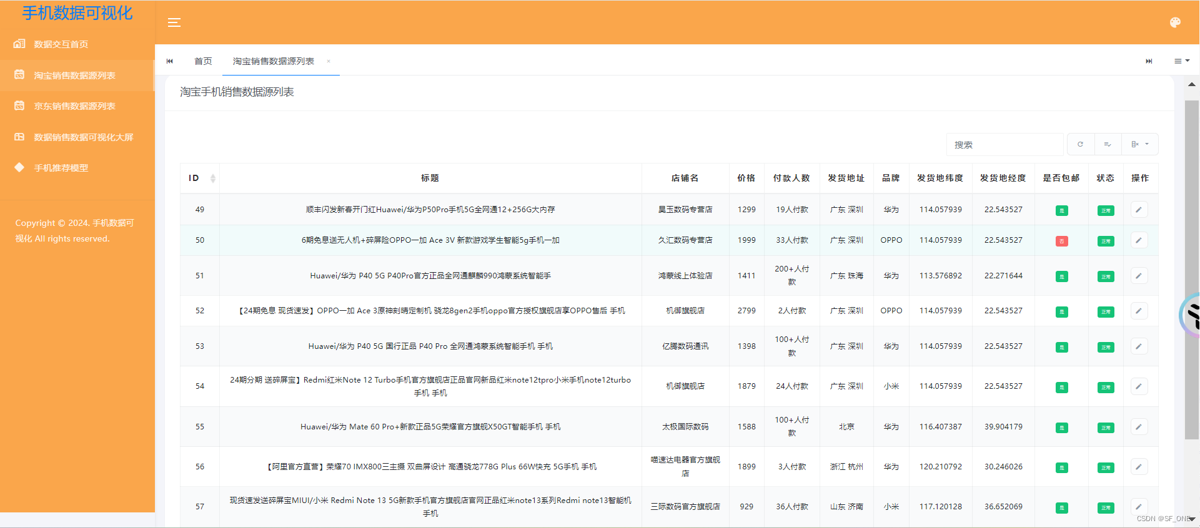Toggle red 是否包邮 badge in row 50
Image resolution: width=1200 pixels, height=528 pixels.
click(x=1062, y=241)
